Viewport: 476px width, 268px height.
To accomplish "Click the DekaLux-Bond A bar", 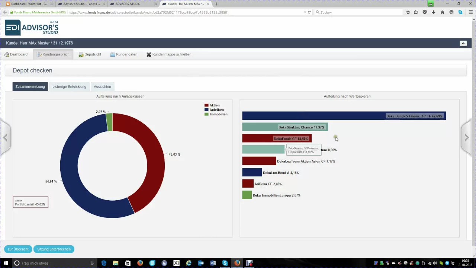I will coord(252,172).
